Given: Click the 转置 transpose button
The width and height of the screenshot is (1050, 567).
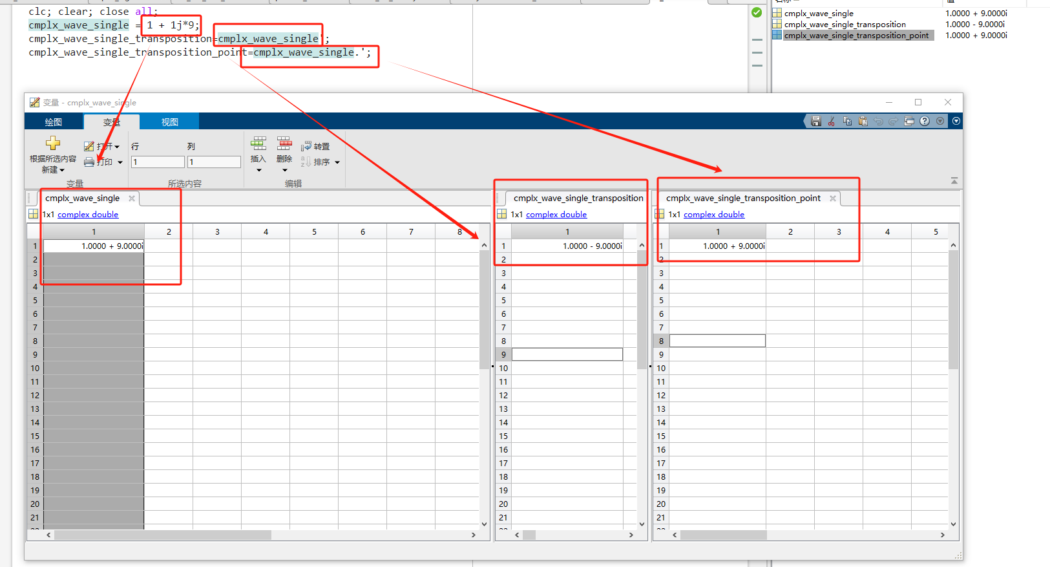Looking at the screenshot, I should tap(315, 147).
